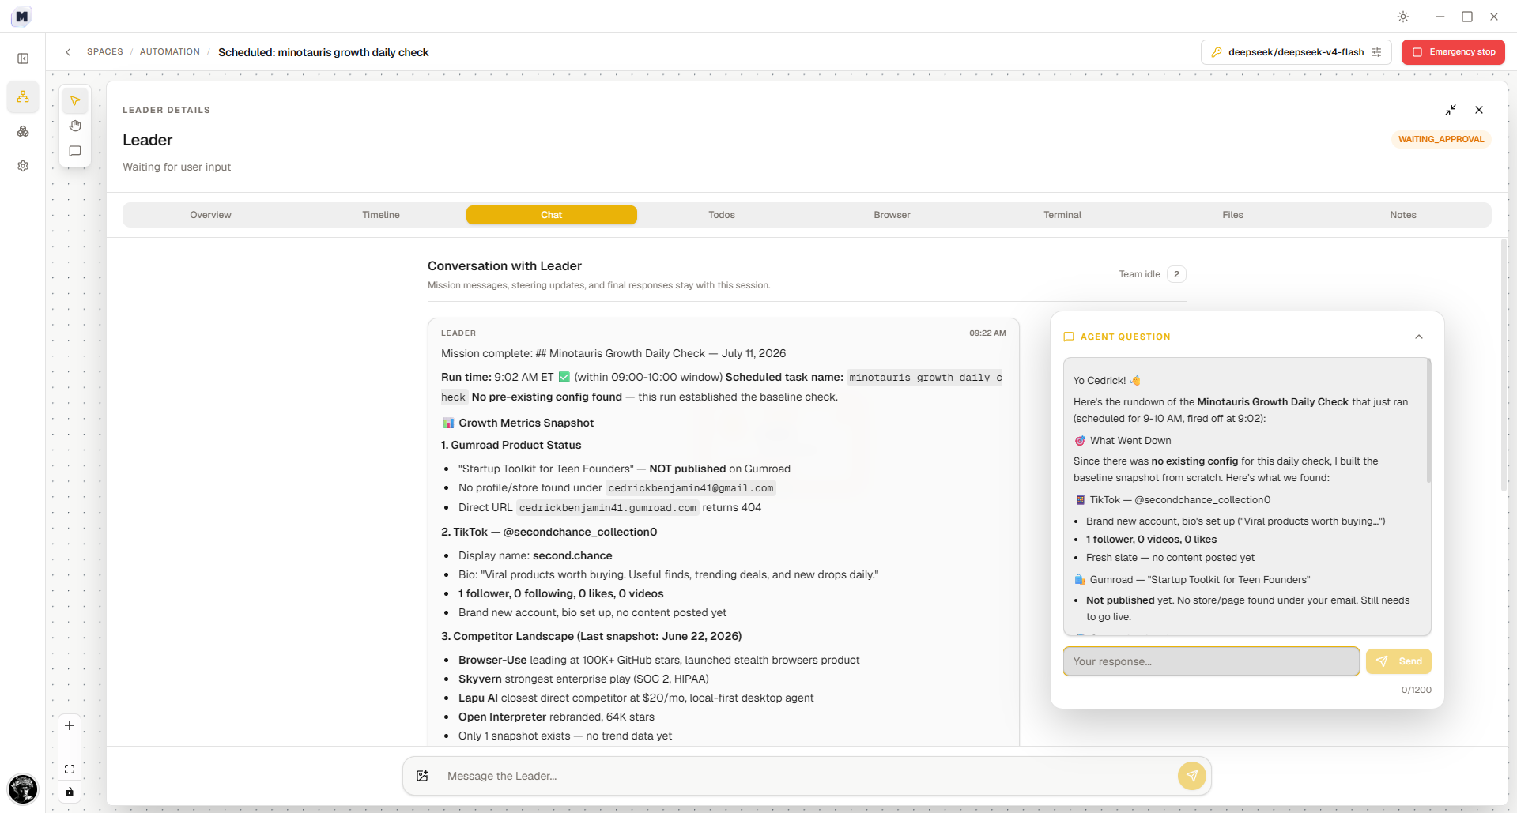
Task: Click the '1 follower, 0 videos, 0 likes' line
Action: 1151,540
